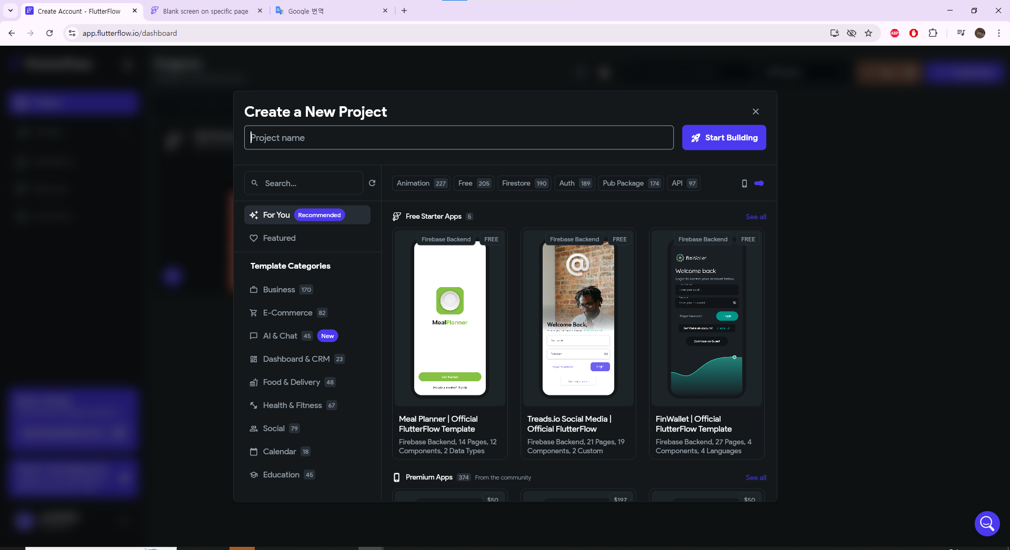Image resolution: width=1010 pixels, height=550 pixels.
Task: Open the media controls icon in Chrome toolbar
Action: (x=961, y=33)
